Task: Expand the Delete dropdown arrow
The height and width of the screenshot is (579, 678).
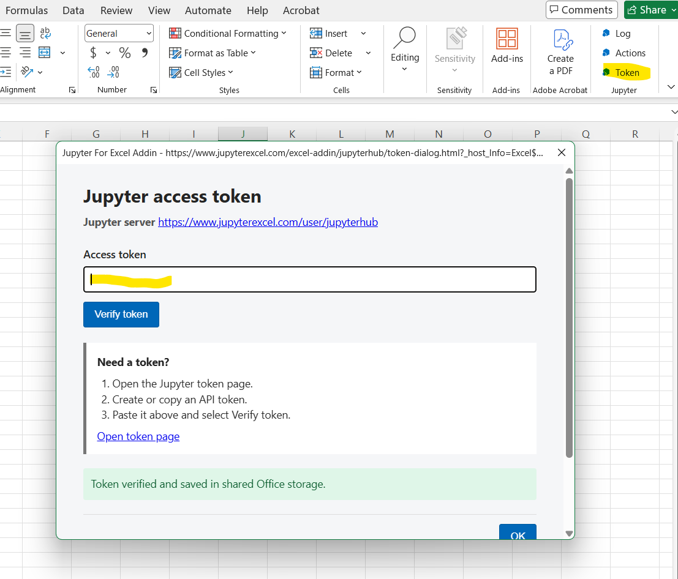Action: coord(369,53)
